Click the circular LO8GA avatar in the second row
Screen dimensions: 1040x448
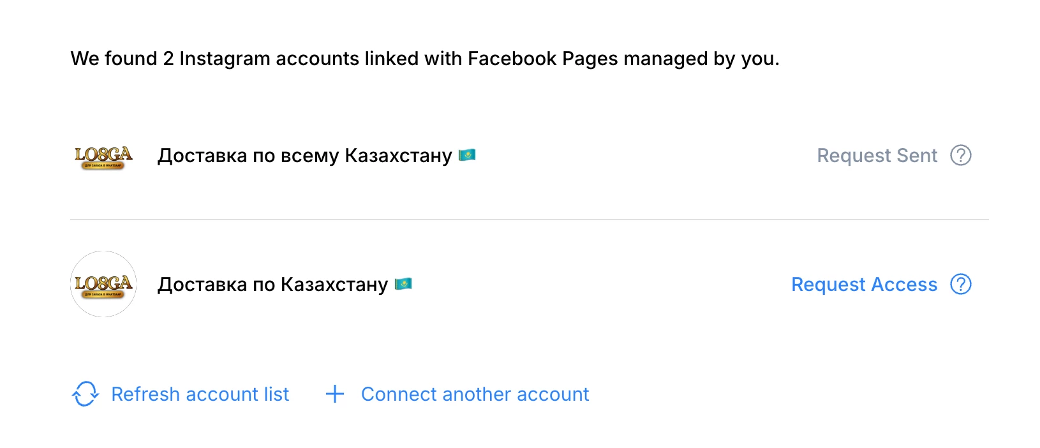[x=103, y=284]
